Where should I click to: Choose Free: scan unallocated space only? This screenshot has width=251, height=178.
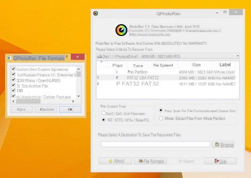[x=161, y=110]
